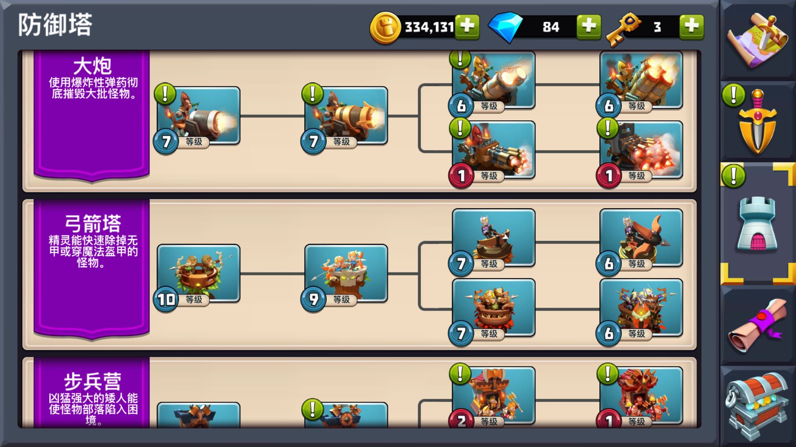Viewport: 796px width, 447px height.
Task: Add more keys using plus button
Action: tap(692, 27)
